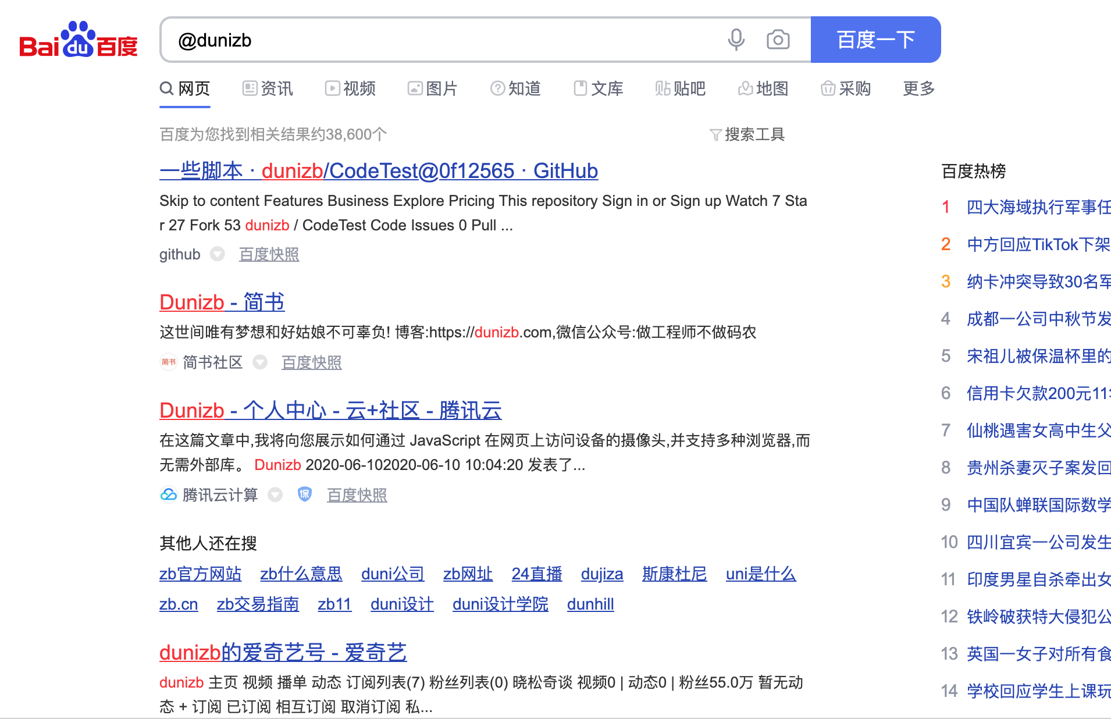
Task: Search related term zb11
Action: (334, 604)
